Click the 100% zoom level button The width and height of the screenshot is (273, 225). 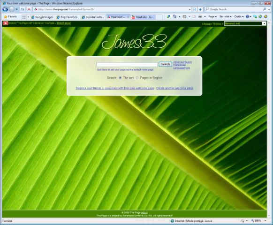[x=256, y=221]
